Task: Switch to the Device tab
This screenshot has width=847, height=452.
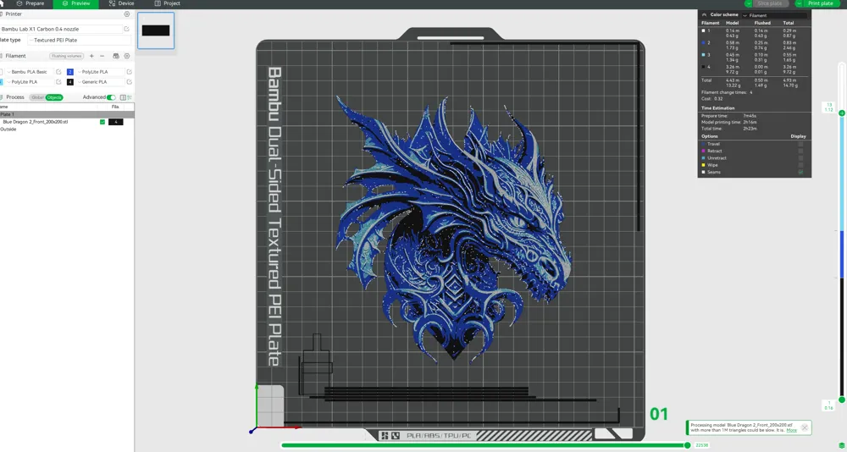Action: click(x=121, y=3)
